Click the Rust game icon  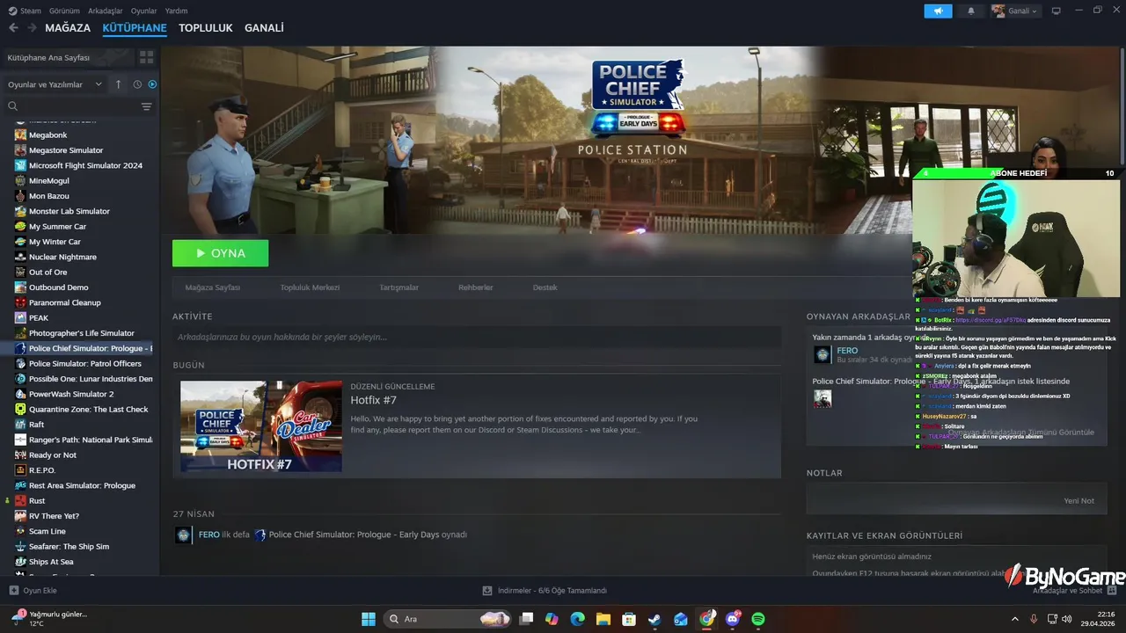click(x=20, y=501)
